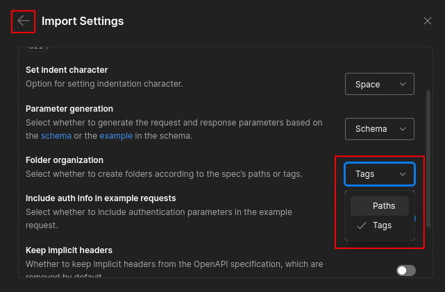Image resolution: width=445 pixels, height=292 pixels.
Task: Click the chevron arrow in the Space dropdown
Action: click(x=403, y=85)
